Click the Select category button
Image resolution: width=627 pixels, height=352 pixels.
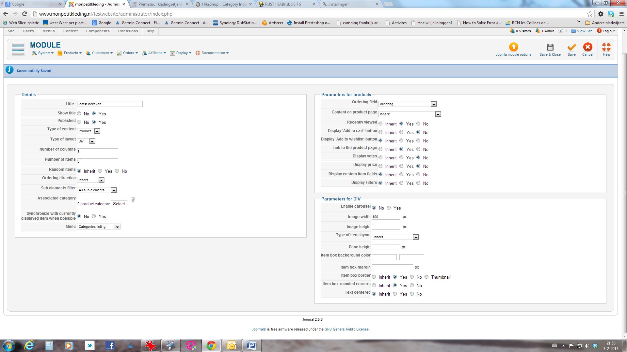click(119, 204)
